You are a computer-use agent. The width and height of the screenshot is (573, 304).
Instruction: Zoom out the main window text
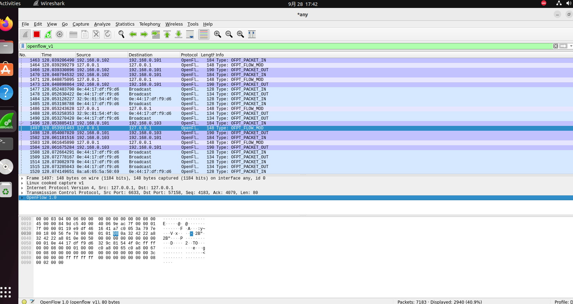click(x=229, y=34)
